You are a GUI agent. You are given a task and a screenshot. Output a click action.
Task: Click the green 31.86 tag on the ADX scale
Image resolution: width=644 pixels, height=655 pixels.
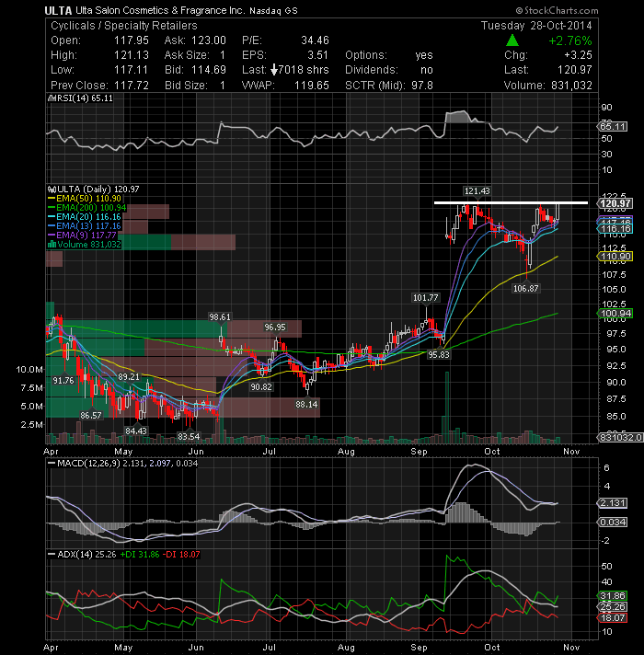tap(613, 596)
